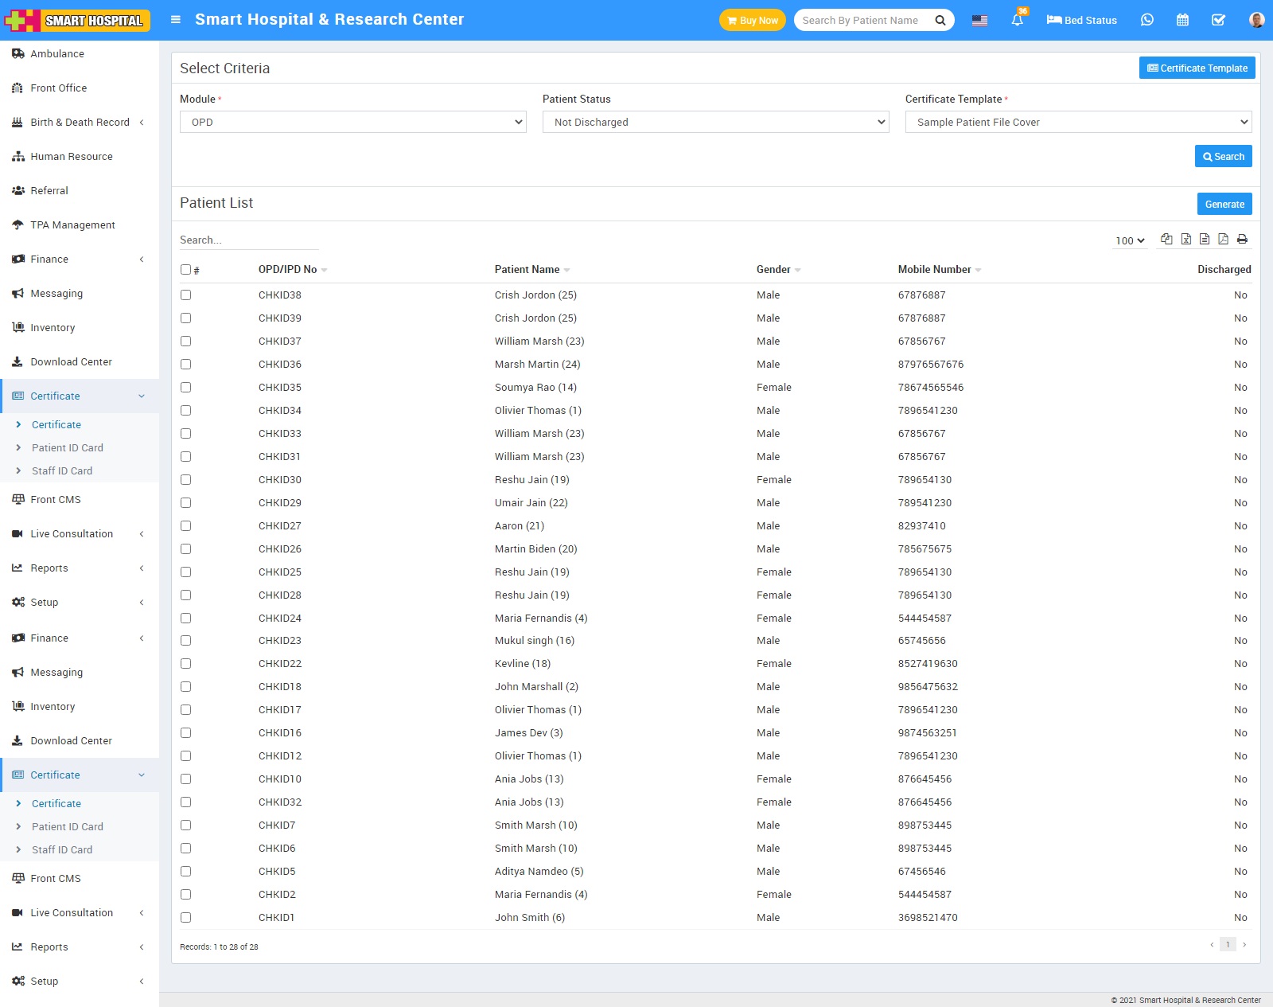Image resolution: width=1273 pixels, height=1007 pixels.
Task: Copy patient list to clipboard
Action: coord(1166,240)
